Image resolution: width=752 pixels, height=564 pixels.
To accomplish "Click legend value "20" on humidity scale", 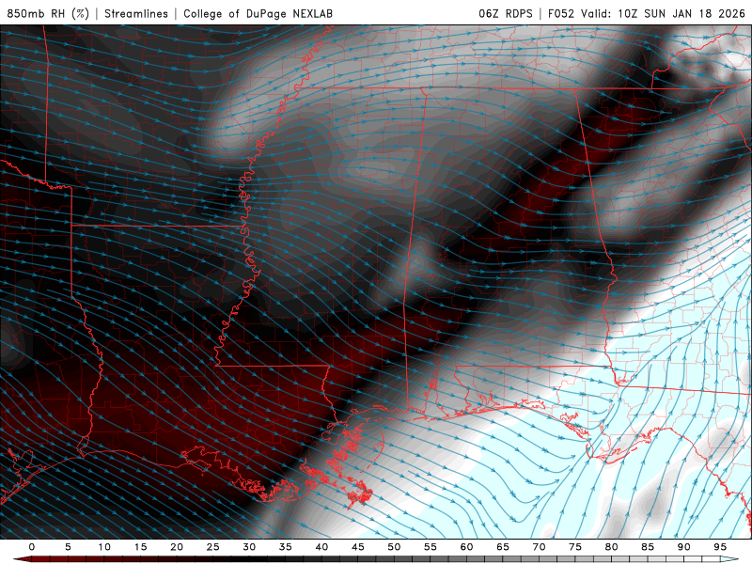I will pyautogui.click(x=177, y=547).
